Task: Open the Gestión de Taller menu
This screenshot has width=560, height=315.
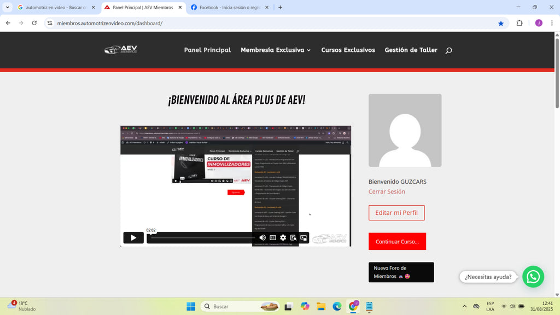Action: click(x=411, y=50)
